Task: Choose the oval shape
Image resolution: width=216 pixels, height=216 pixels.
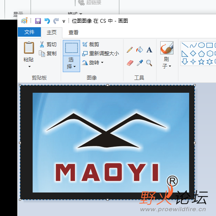Action: (x=202, y=45)
